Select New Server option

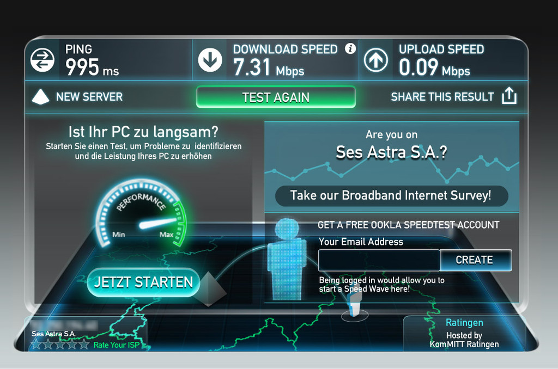pyautogui.click(x=89, y=97)
